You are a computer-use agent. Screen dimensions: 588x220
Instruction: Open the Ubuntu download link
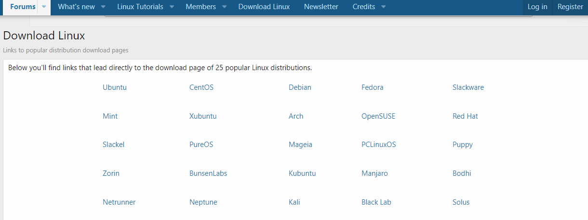[115, 87]
